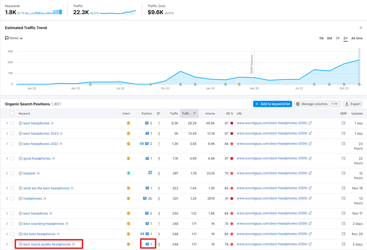Viewport: 367px width, 250px height.
Task: Click the Add to keyword list button
Action: click(272, 104)
